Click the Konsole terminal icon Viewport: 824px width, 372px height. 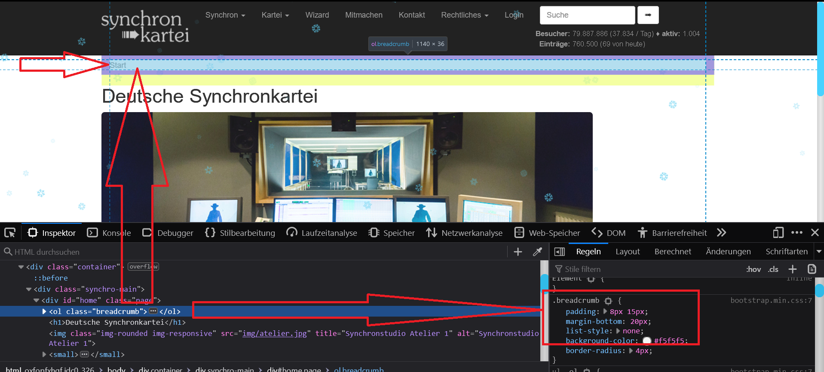(x=92, y=233)
